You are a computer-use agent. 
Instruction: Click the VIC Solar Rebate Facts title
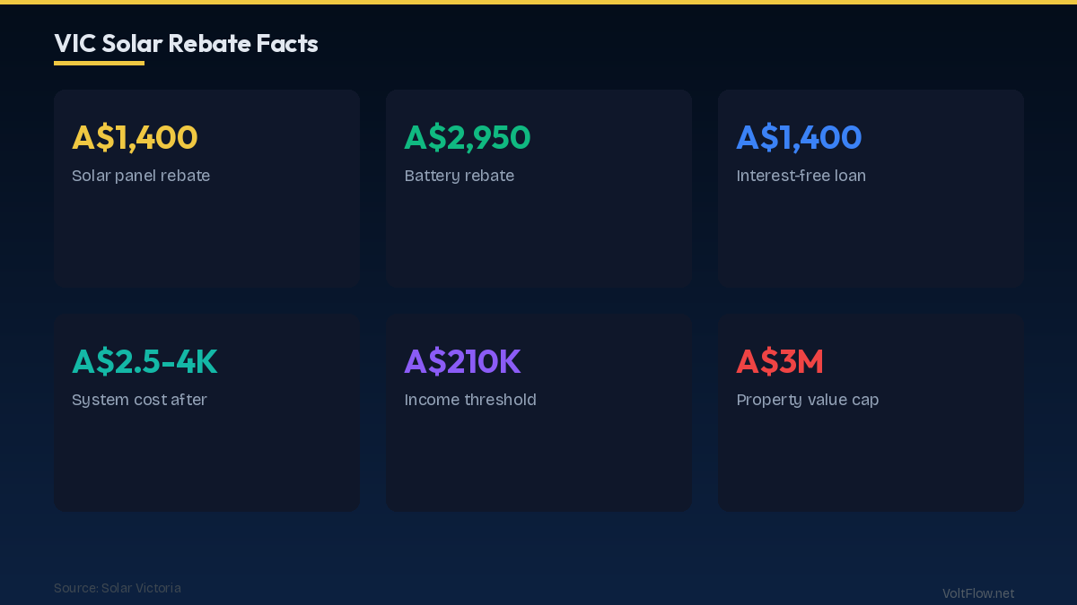tap(186, 43)
